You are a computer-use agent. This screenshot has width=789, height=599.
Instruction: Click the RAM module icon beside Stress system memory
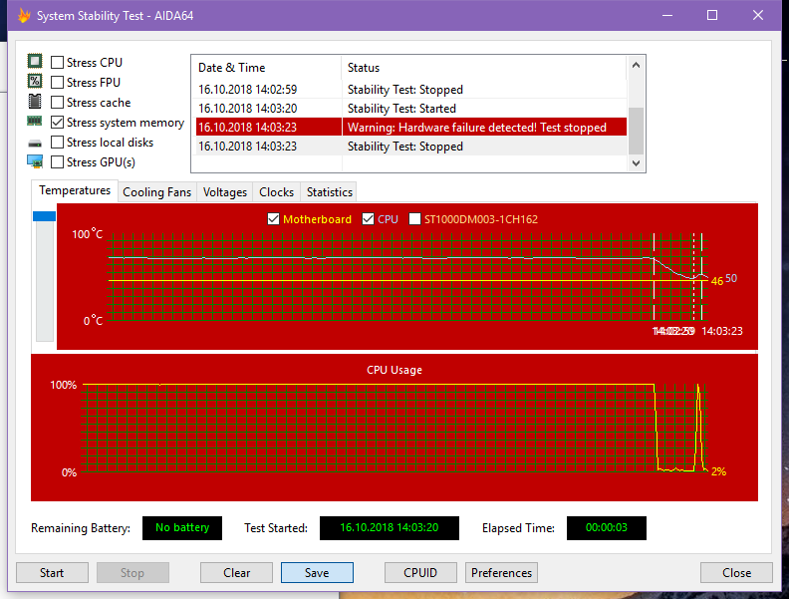35,121
